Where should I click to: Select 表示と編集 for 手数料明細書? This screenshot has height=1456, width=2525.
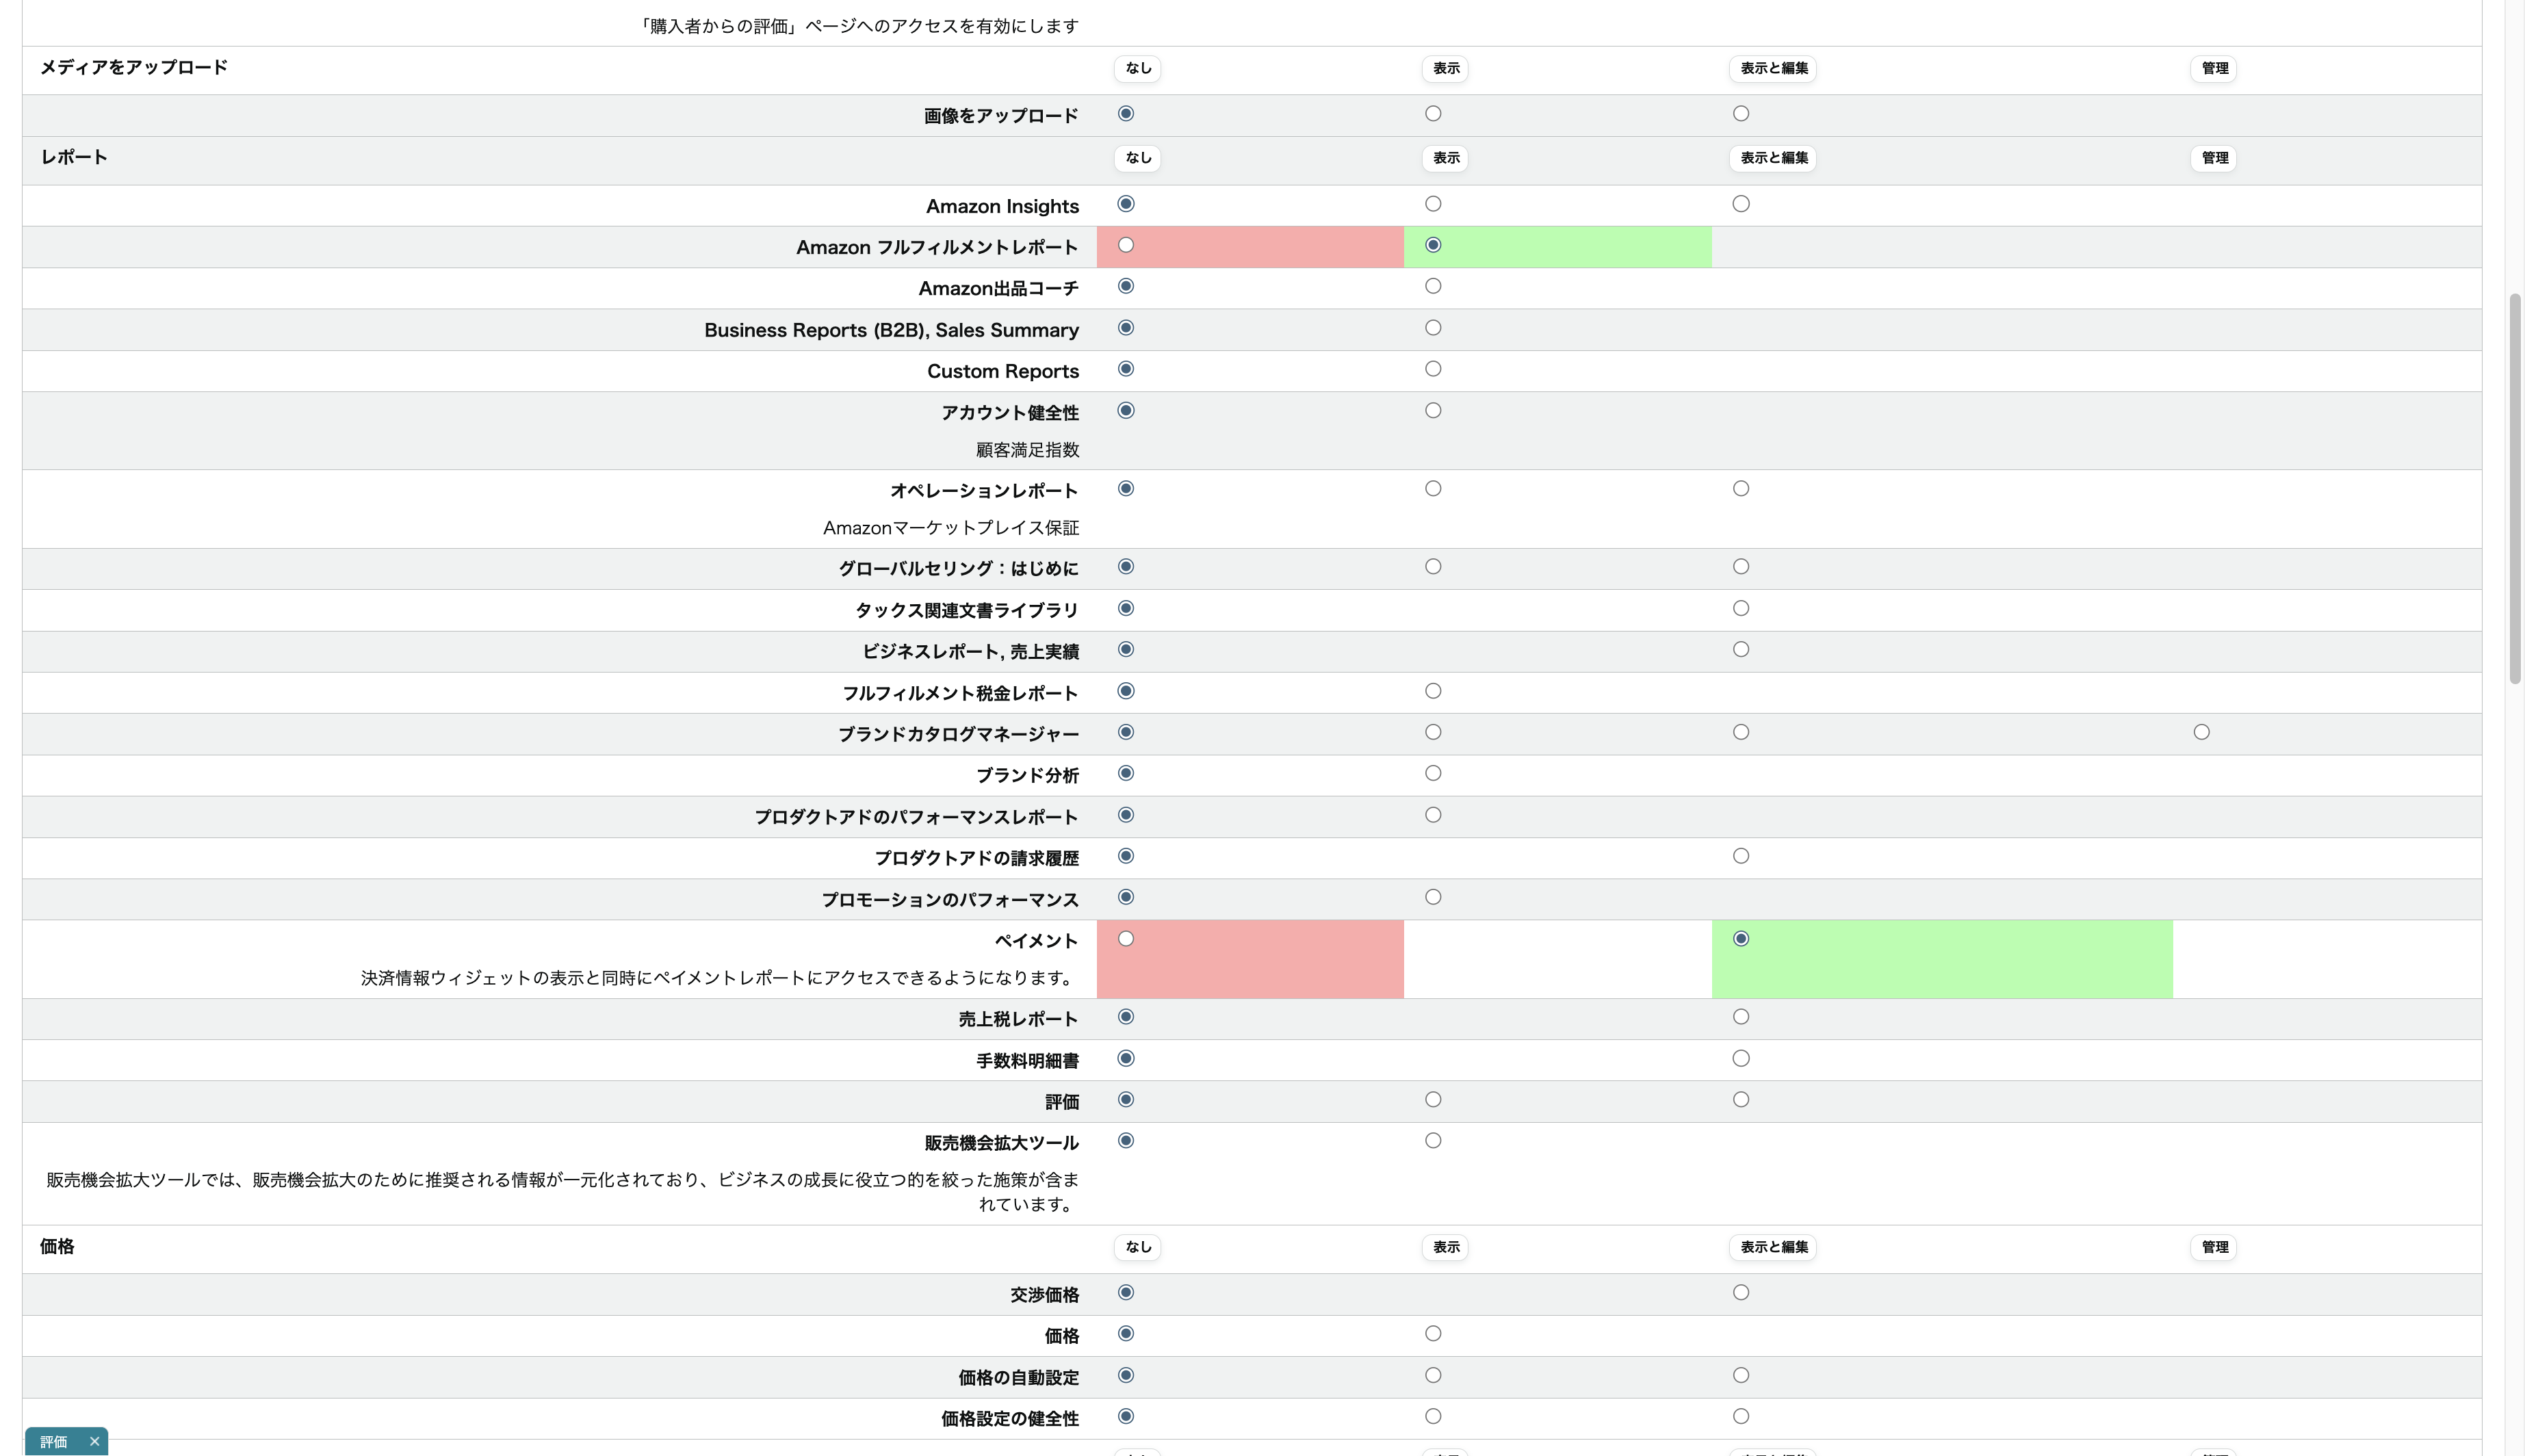[1741, 1058]
